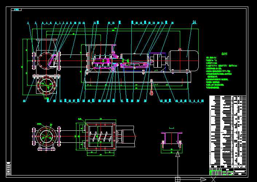Select callout number 24 above the motor
Screen dimensions: 257x182
(194, 22)
